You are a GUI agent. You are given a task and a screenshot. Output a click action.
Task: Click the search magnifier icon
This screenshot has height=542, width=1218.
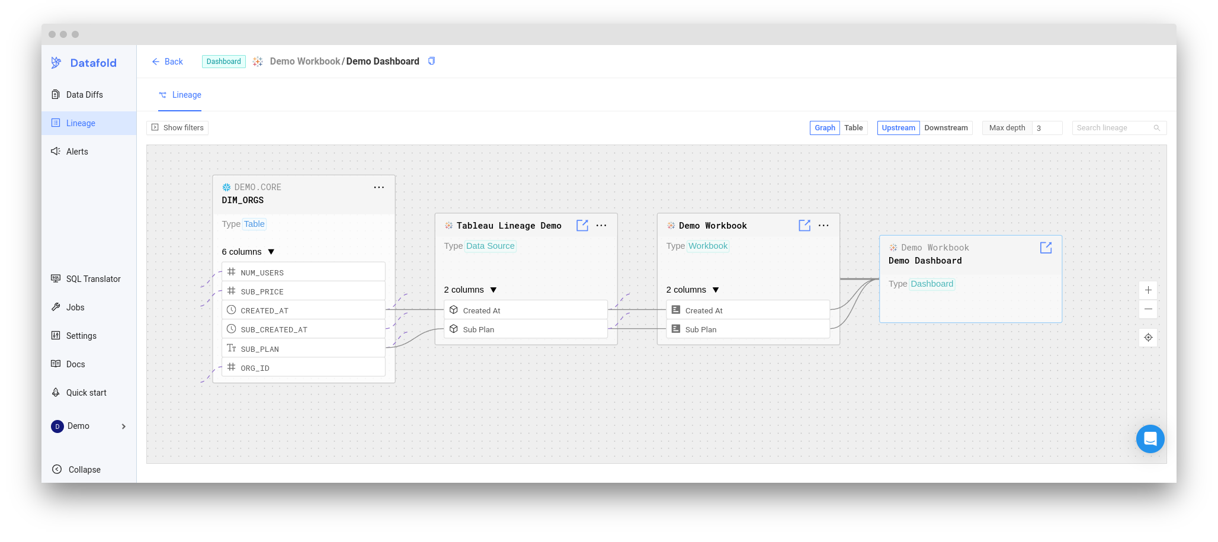click(1157, 128)
